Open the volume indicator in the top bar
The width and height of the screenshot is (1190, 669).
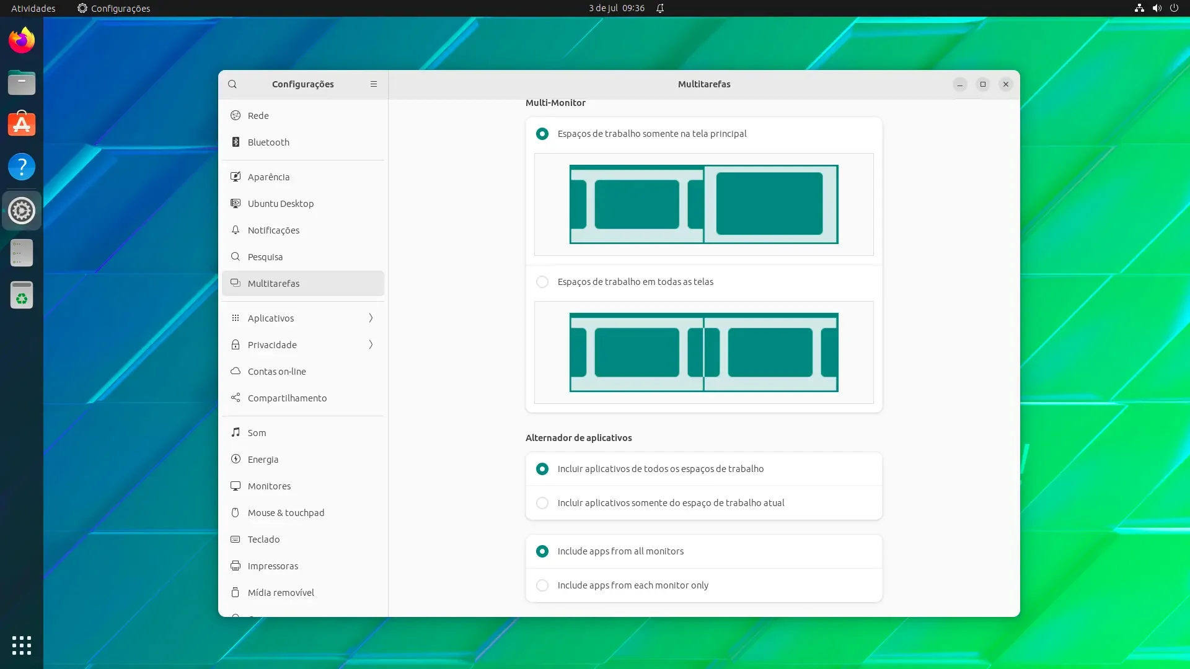tap(1157, 8)
